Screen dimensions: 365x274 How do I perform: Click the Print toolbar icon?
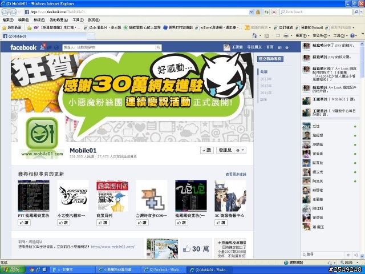(286, 35)
